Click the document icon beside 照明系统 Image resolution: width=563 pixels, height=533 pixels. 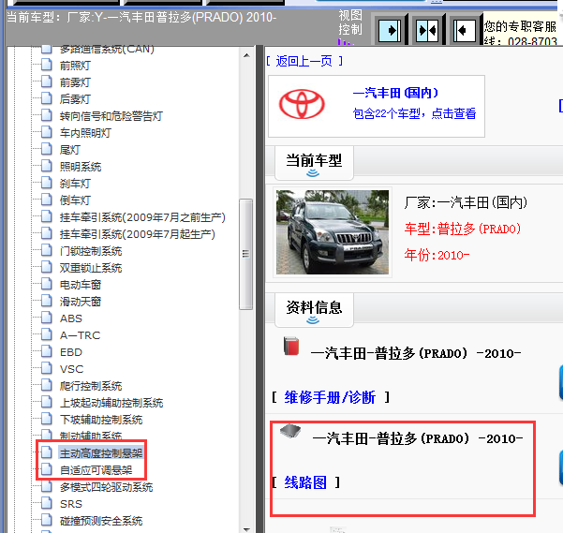[46, 166]
